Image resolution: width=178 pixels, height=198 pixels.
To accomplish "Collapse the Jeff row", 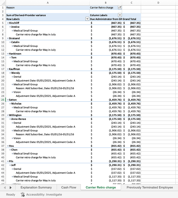I will [x=10, y=165].
